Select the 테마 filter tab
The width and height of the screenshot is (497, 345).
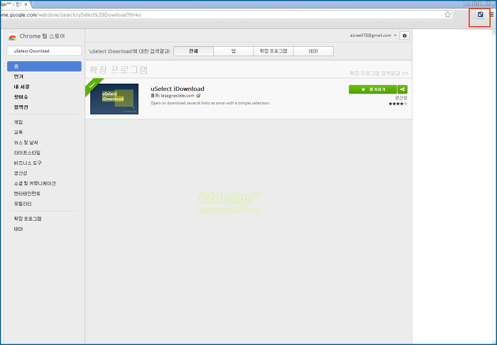point(313,51)
